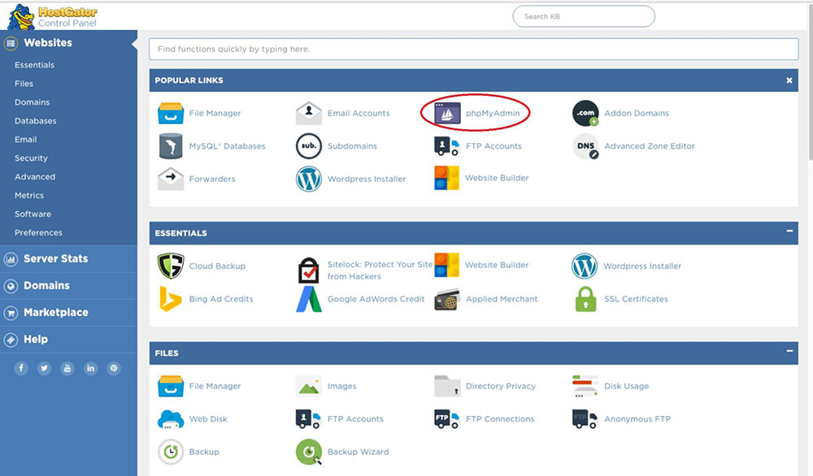Open HostGator Facebook page icon
Screen dimensions: 813x476
[21, 368]
